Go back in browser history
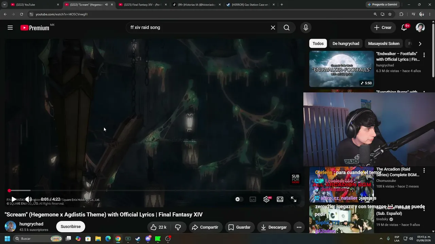Screen dimensions: 435x244 click(5, 14)
